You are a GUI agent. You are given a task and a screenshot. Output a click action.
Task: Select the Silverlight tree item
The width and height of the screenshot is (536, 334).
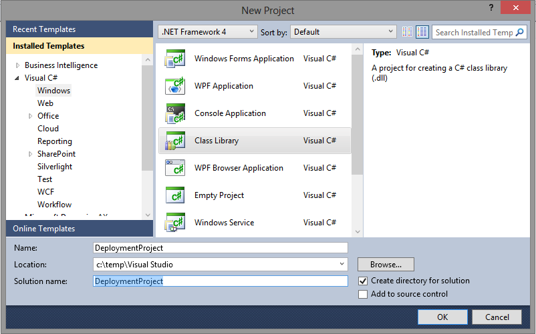tap(55, 167)
